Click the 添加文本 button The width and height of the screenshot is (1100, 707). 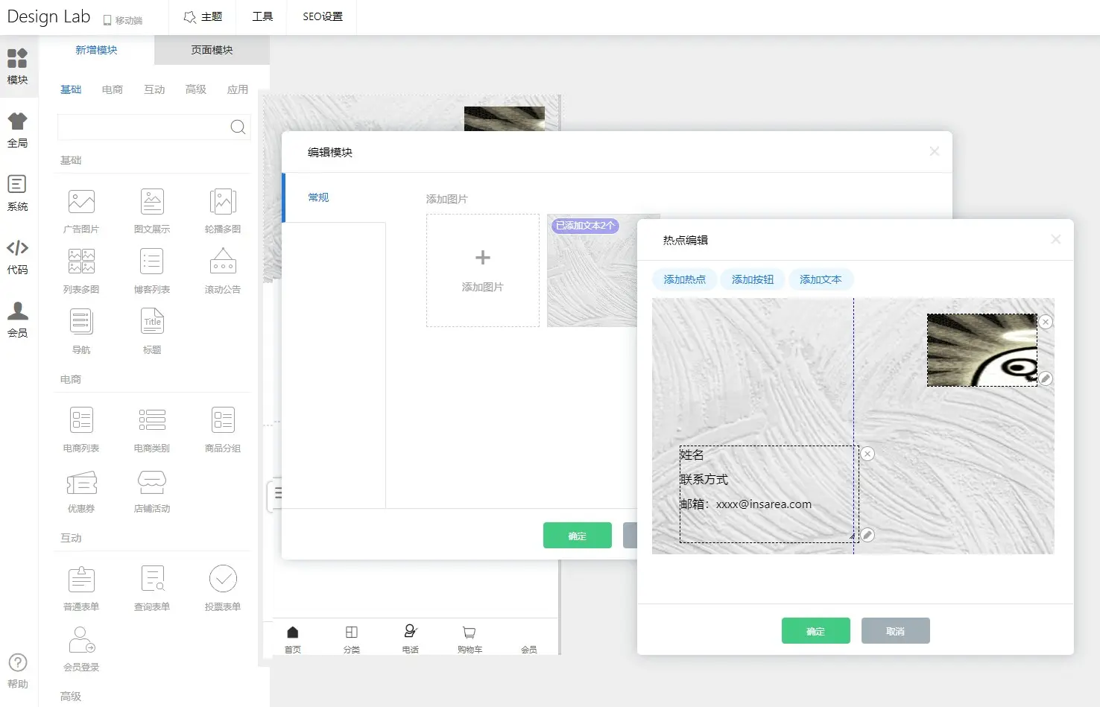pos(821,279)
